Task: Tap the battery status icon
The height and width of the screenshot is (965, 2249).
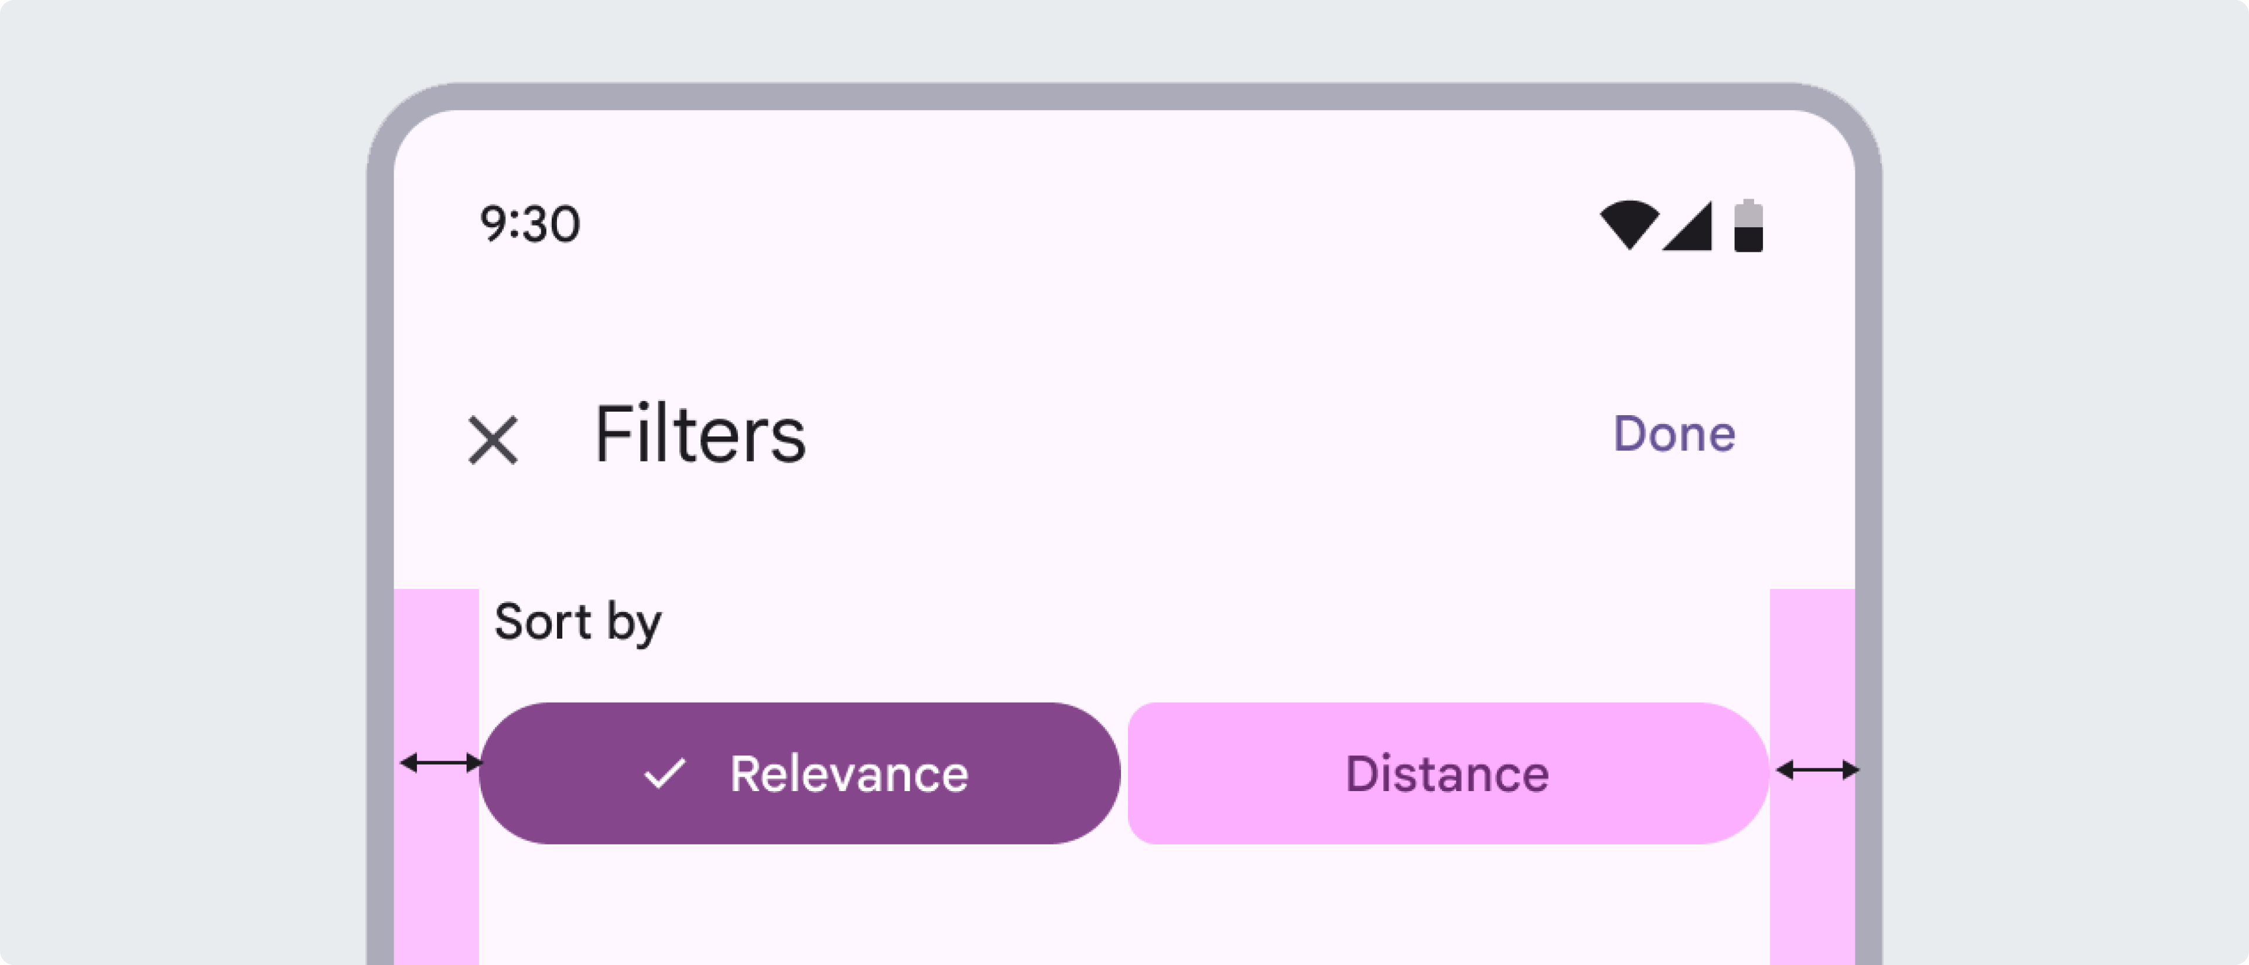Action: pos(1748,226)
